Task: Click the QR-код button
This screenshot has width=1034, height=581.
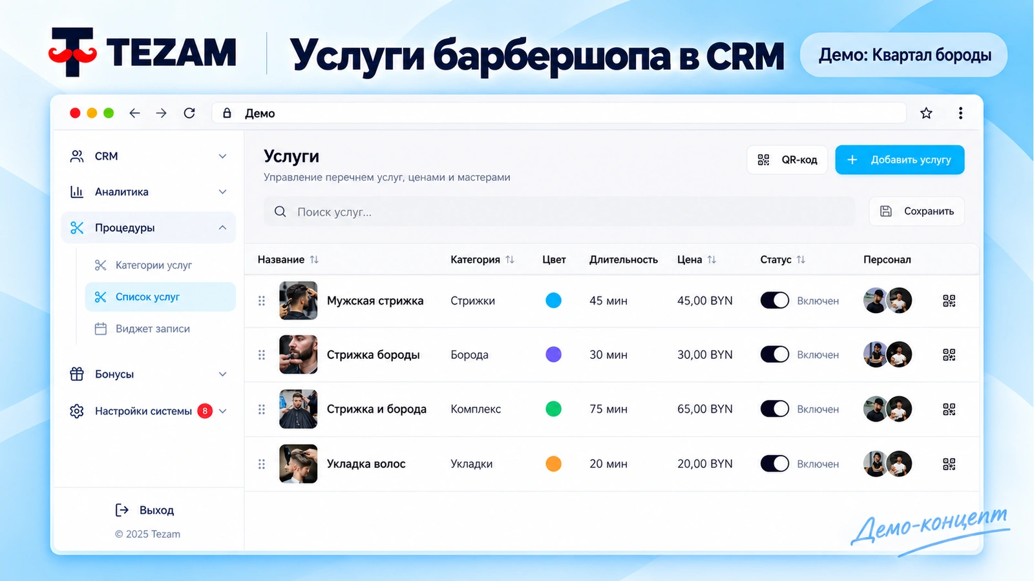Action: tap(787, 159)
